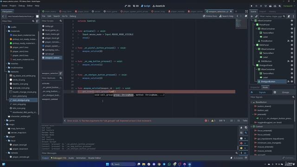Click the error count icon in script status bar
Screen dimensions: 297x167
tap(207, 121)
